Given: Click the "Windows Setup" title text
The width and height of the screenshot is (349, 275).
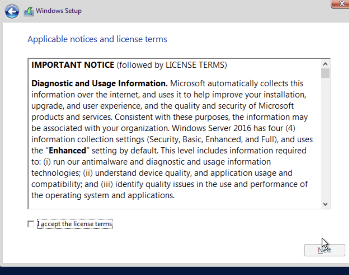Looking at the screenshot, I should click(x=59, y=11).
